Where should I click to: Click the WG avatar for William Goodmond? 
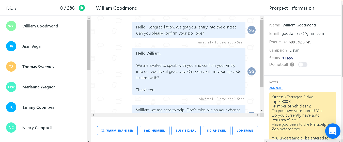(11, 26)
